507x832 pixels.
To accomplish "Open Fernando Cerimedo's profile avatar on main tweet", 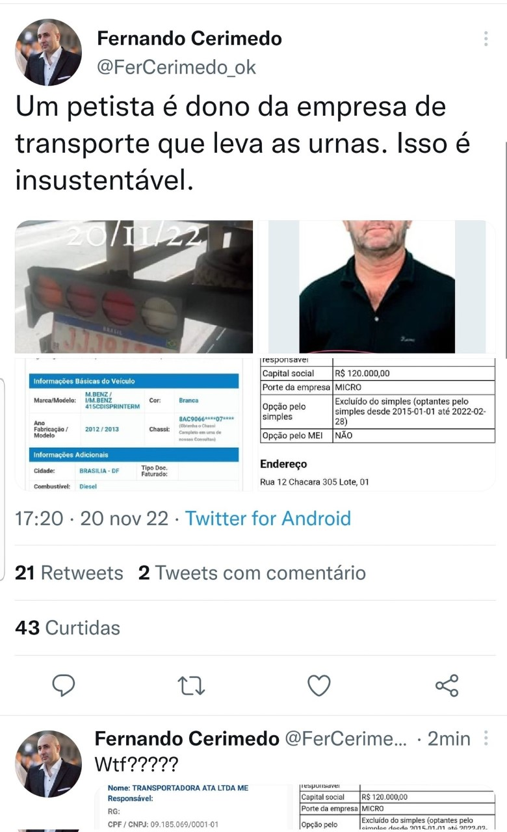I will 49,53.
